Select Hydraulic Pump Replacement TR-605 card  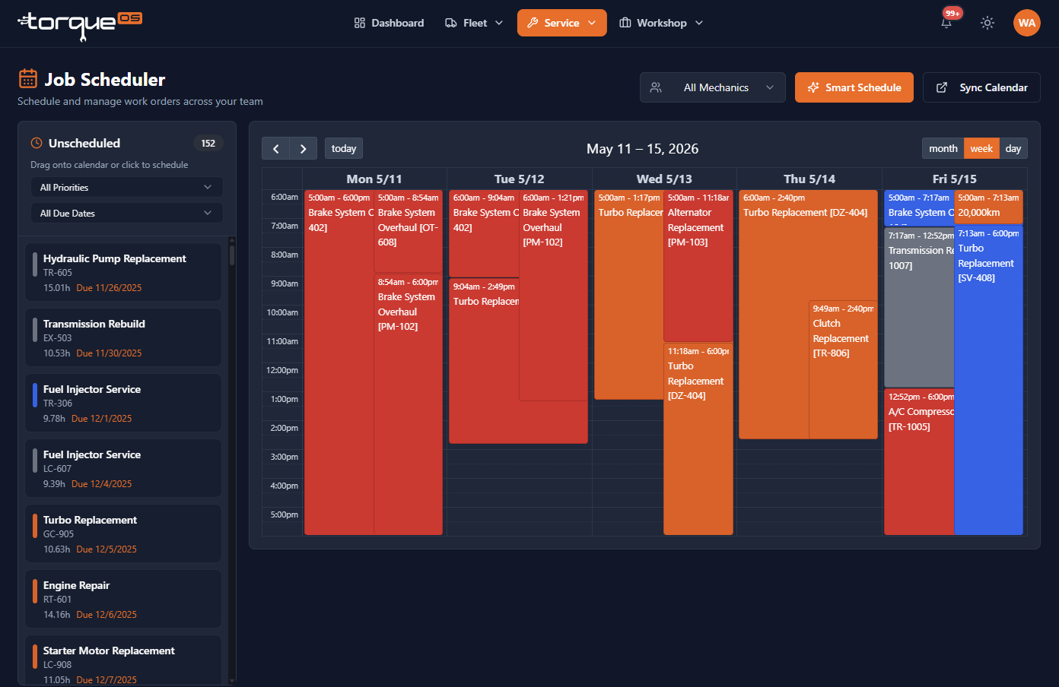click(x=123, y=272)
